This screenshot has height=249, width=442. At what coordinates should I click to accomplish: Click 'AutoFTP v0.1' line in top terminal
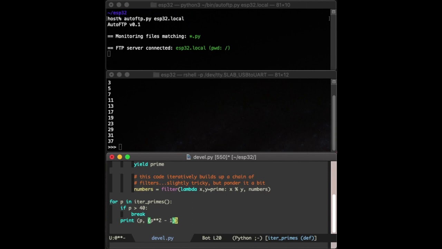point(124,25)
